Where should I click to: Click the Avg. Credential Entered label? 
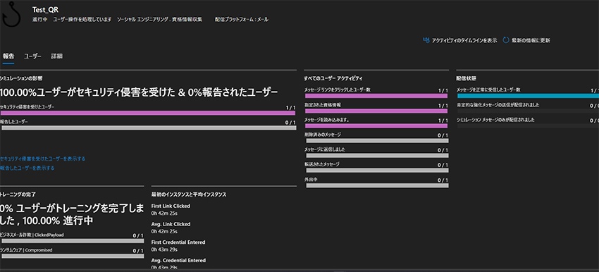tap(178, 261)
